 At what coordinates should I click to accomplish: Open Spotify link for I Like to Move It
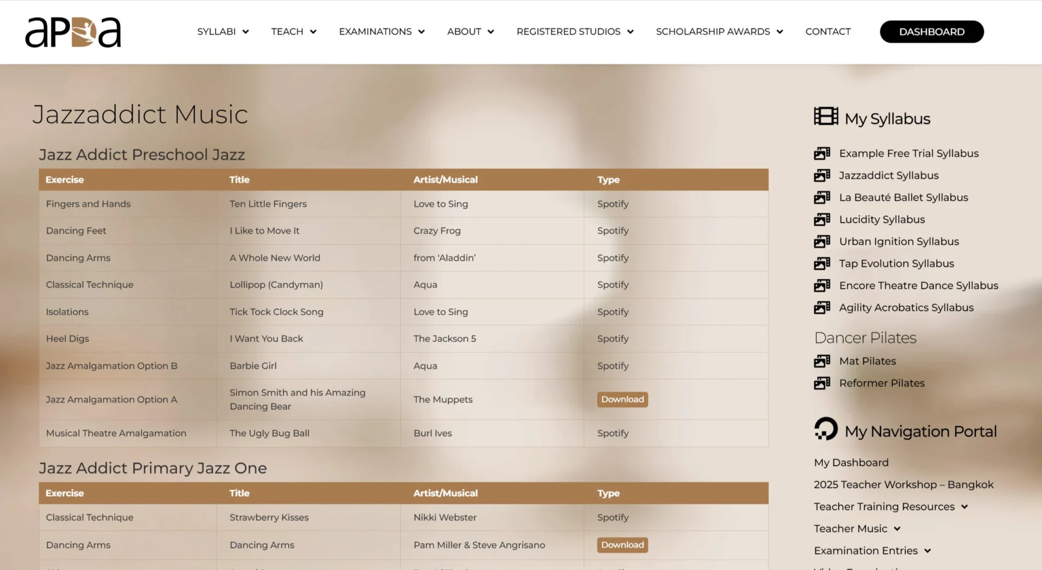click(x=613, y=231)
